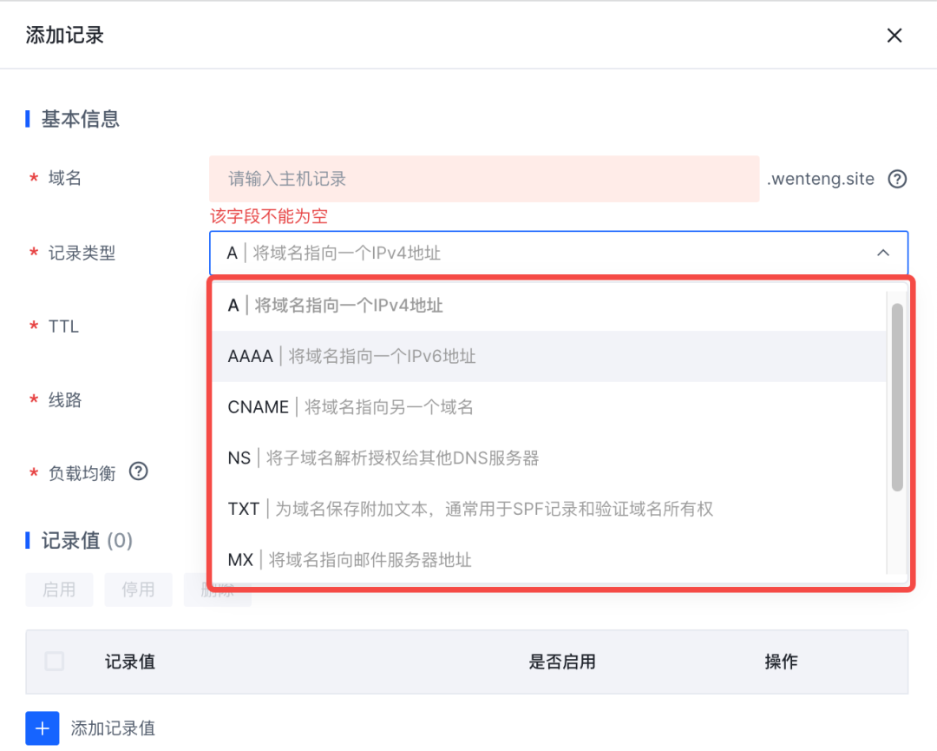Click the blue plus icon to add record value

(x=43, y=728)
